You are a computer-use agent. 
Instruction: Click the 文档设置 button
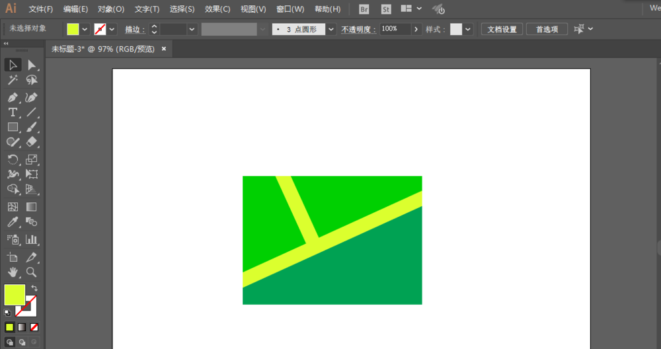pyautogui.click(x=502, y=29)
